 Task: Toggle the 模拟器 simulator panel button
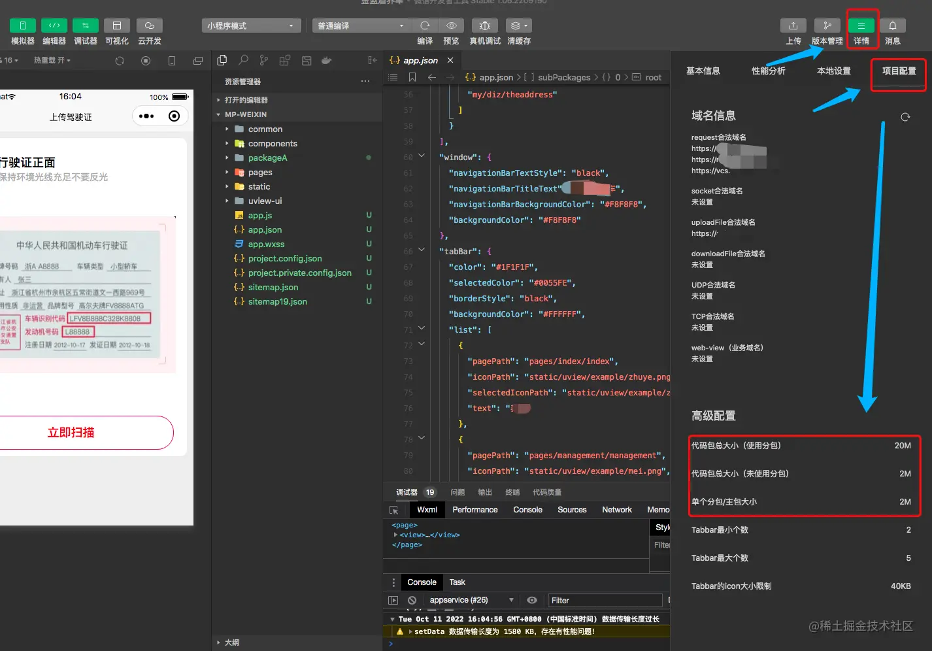23,25
